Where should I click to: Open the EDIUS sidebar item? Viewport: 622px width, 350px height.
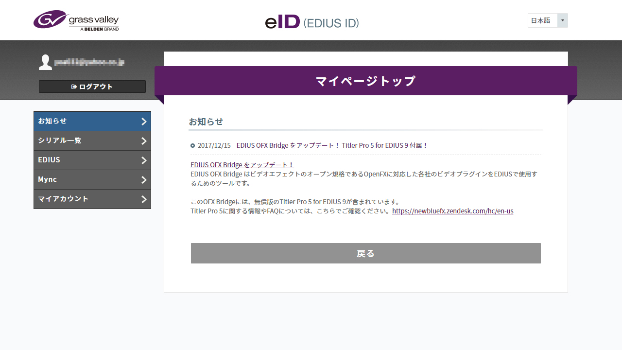tap(92, 160)
